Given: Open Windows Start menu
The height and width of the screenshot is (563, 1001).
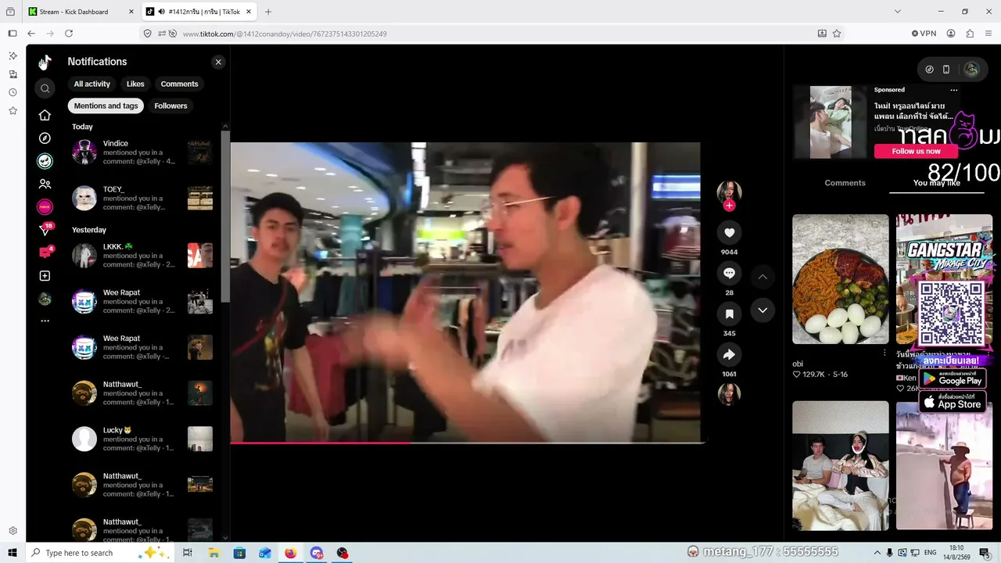Looking at the screenshot, I should pyautogui.click(x=13, y=553).
